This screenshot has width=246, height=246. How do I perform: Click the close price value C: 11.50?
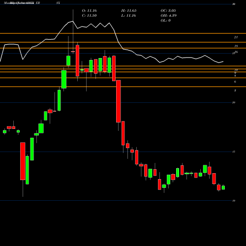coord(89,16)
